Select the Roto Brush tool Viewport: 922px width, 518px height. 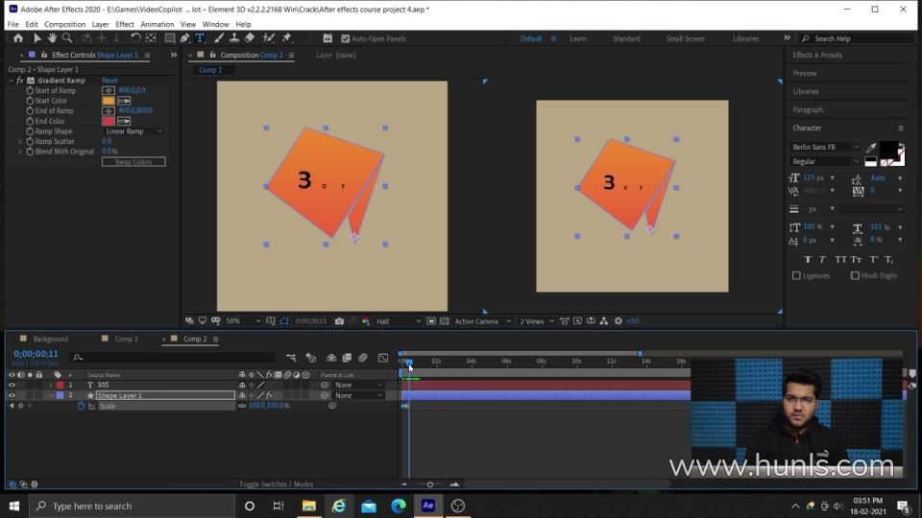click(268, 38)
